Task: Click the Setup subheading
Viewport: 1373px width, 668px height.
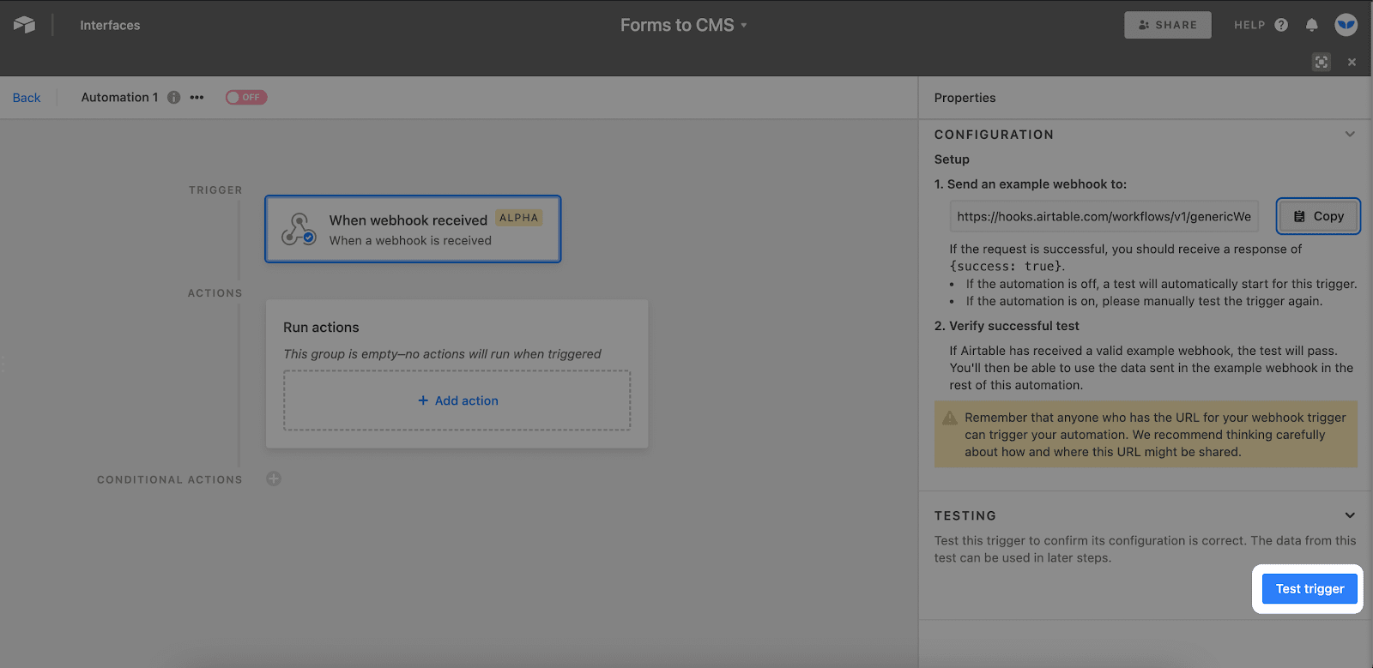Action: [952, 159]
